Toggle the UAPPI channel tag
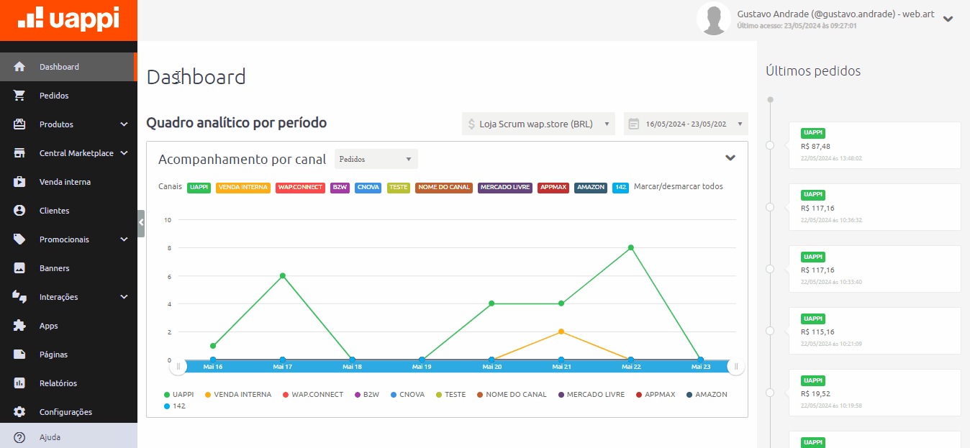The width and height of the screenshot is (970, 448). pos(199,187)
